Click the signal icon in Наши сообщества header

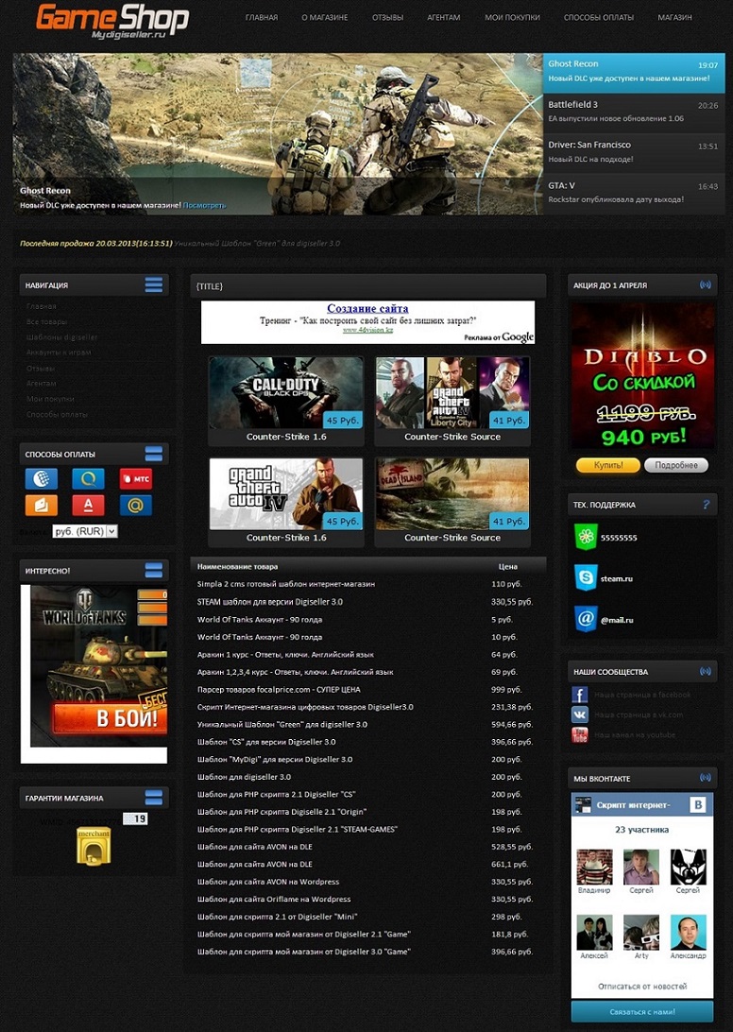click(706, 671)
